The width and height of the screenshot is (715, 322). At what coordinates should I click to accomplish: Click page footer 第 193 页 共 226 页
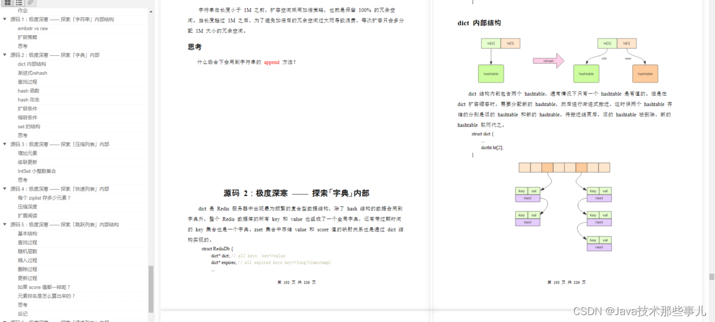[x=566, y=283]
